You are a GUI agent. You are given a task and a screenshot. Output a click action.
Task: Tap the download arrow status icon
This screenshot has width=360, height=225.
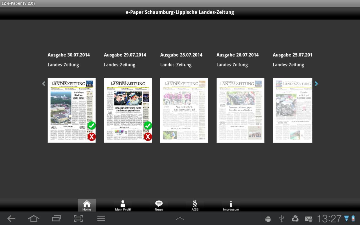[x=346, y=219]
